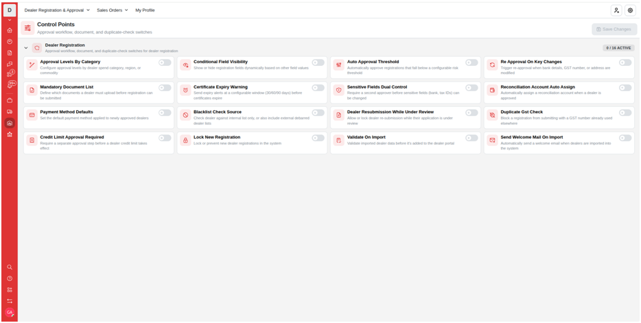
Task: Click the briefcase icon in the sidebar
Action: pos(10,100)
